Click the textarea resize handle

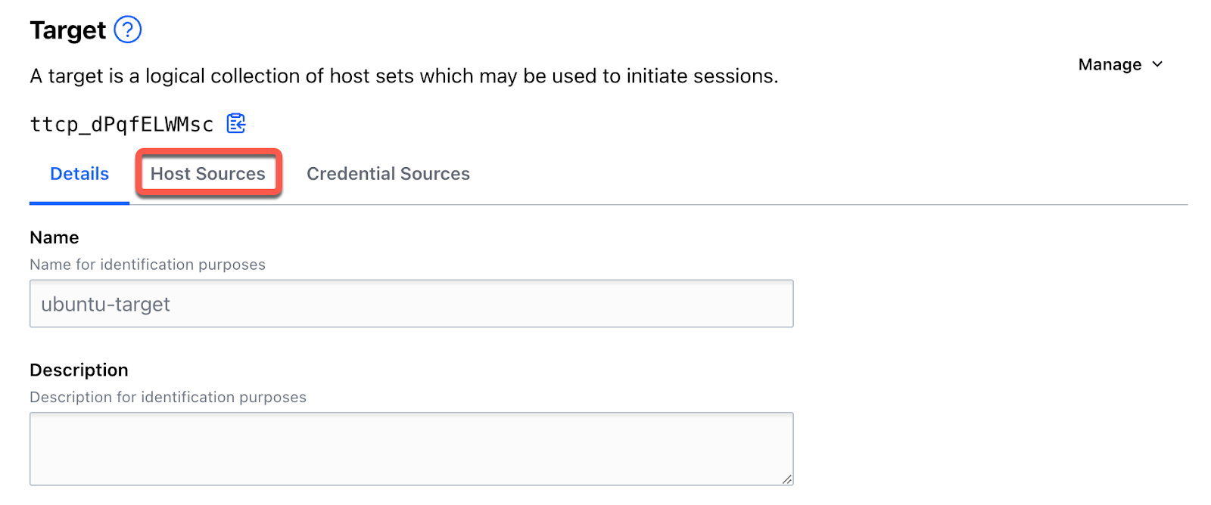787,478
